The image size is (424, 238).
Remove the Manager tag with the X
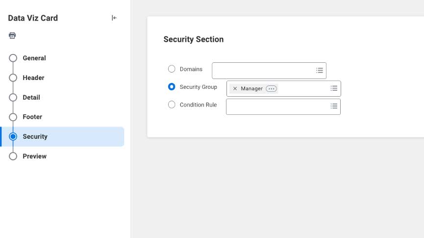click(235, 88)
